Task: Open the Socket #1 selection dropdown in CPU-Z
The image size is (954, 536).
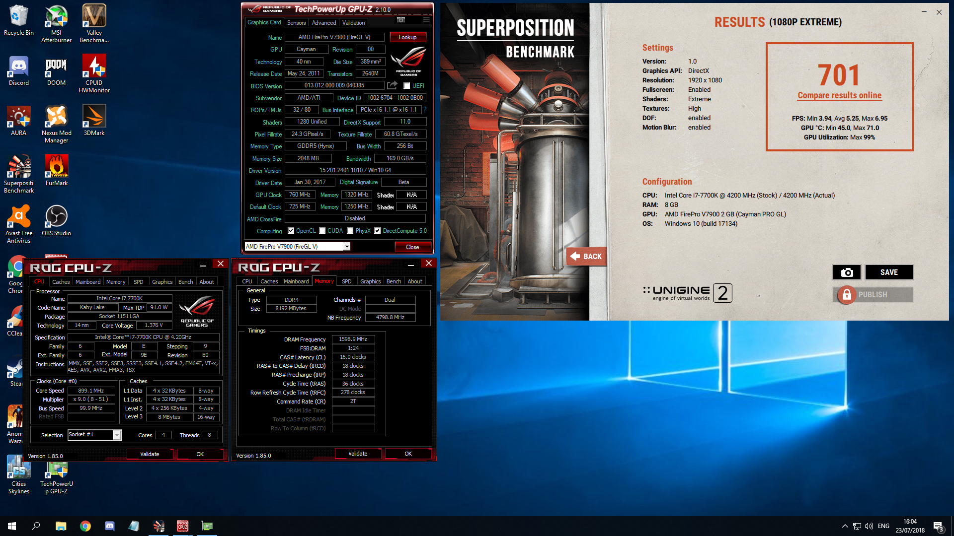Action: tap(117, 435)
